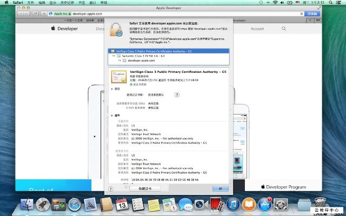
Task: Click the 隐藏证书 button
Action: tap(145, 188)
